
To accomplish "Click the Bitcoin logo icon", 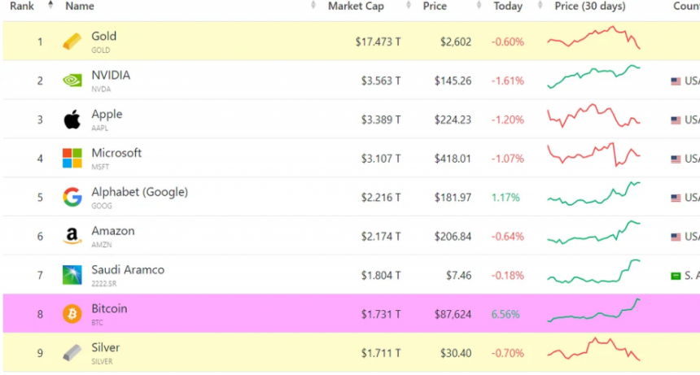I will [72, 313].
